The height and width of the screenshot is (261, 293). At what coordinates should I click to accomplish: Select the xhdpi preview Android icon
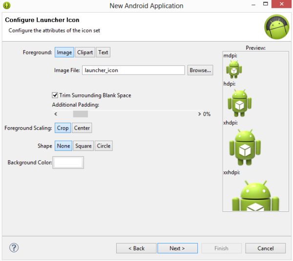point(245,147)
